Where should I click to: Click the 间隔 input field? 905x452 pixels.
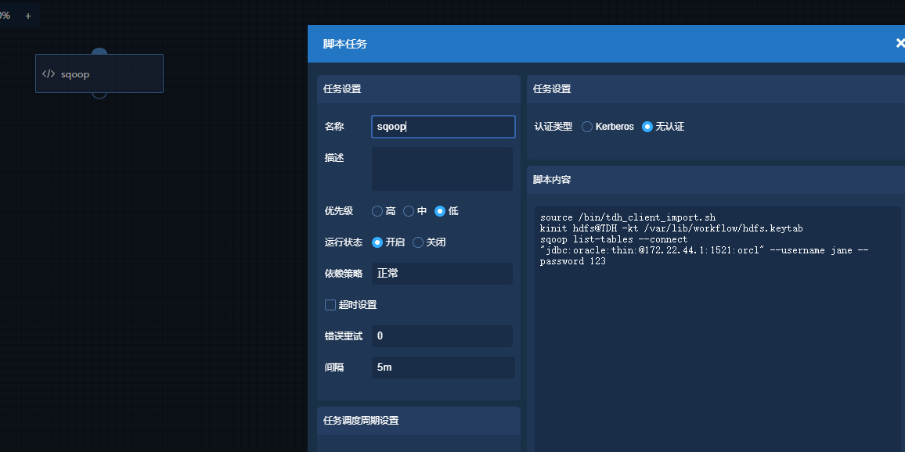pyautogui.click(x=443, y=368)
